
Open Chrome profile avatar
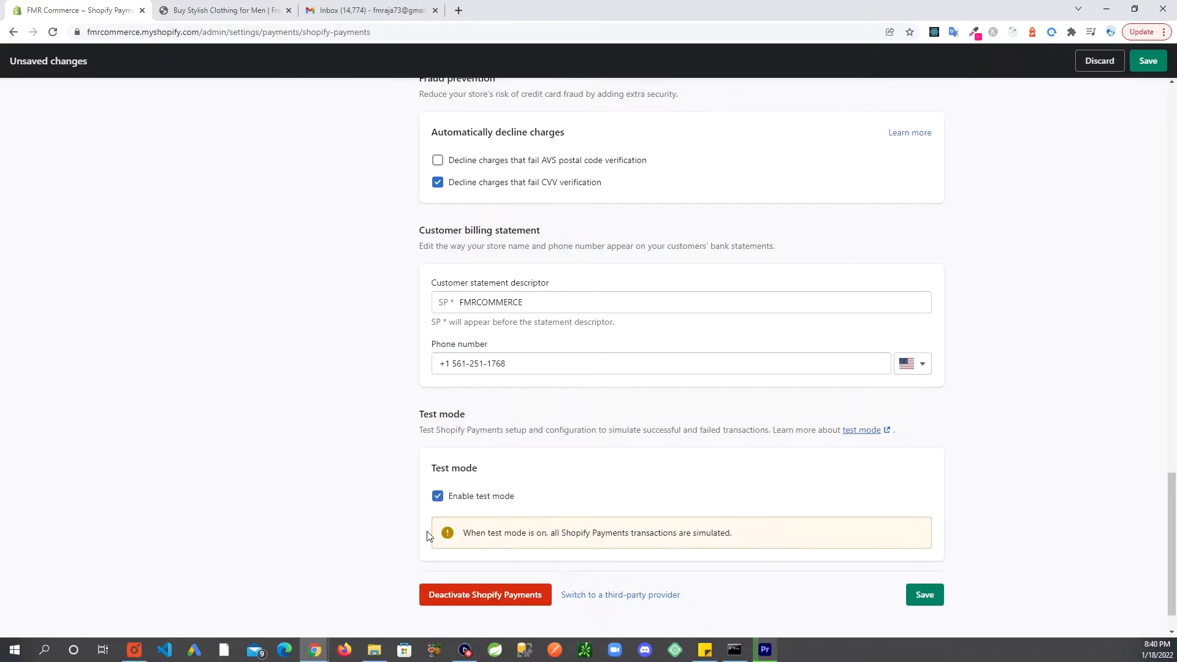(1111, 32)
